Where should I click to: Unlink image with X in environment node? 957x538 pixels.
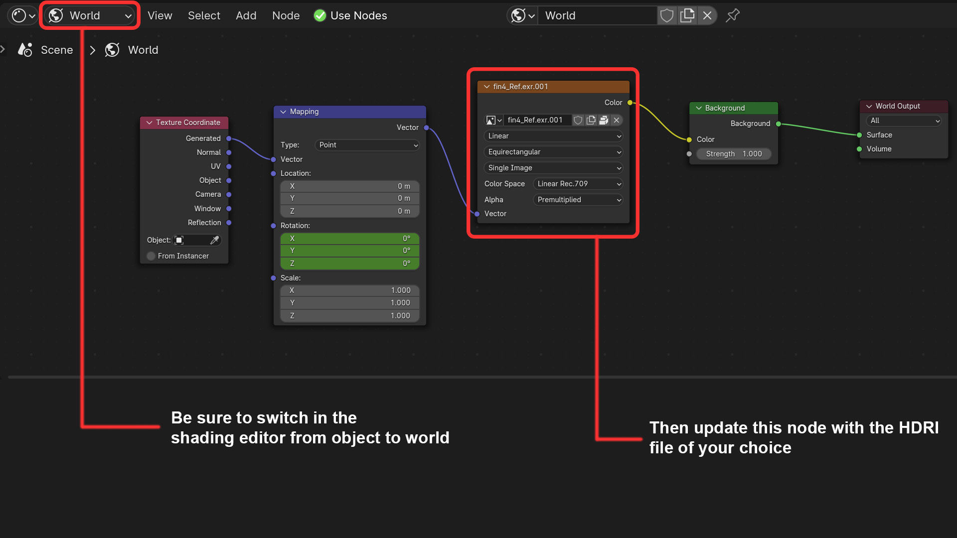click(617, 120)
